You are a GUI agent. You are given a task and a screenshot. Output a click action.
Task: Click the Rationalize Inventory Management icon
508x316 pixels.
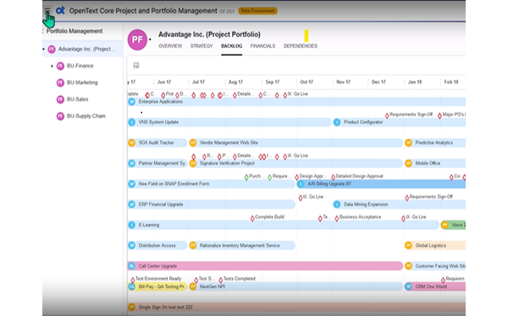click(x=193, y=246)
